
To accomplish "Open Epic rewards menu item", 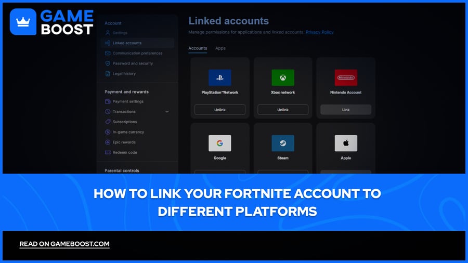I will pyautogui.click(x=124, y=142).
